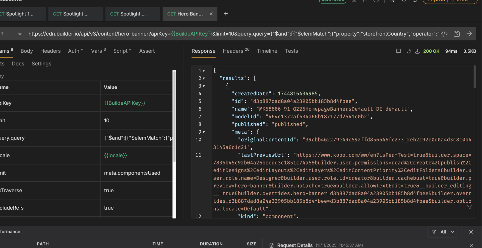Viewport: 482px width, 248px height.
Task: Open the request Body tab
Action: [x=27, y=51]
